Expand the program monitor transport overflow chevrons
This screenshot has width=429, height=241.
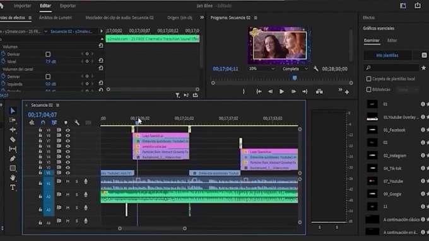[x=340, y=89]
